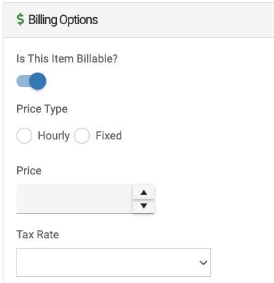Click the Is This Item Billable? label
This screenshot has width=274, height=283.
click(x=67, y=58)
